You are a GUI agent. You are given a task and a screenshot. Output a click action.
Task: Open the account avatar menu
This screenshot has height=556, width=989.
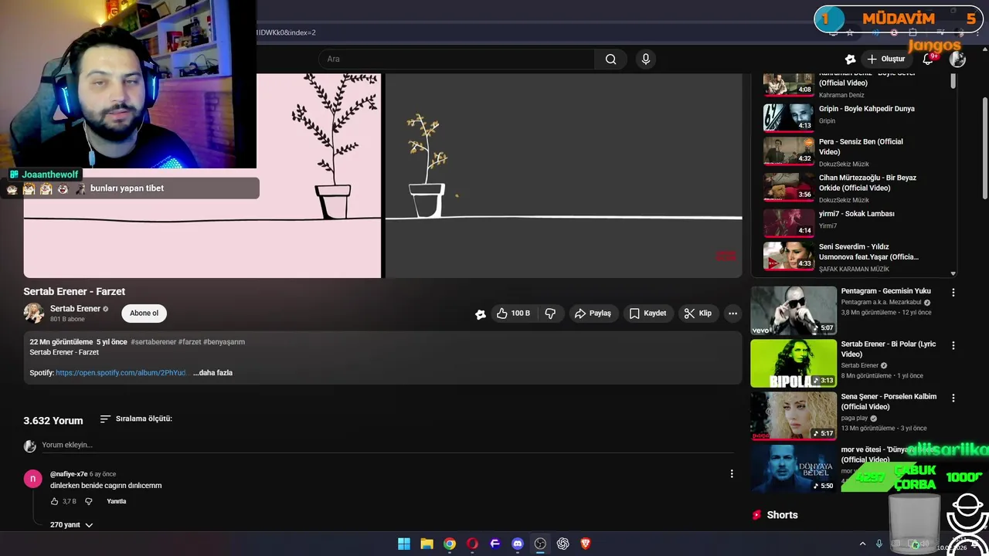pyautogui.click(x=957, y=59)
